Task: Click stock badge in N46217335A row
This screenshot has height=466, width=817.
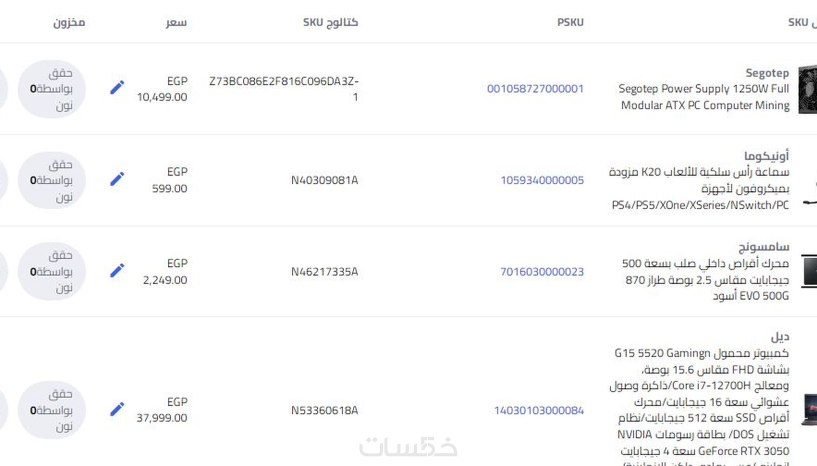Action: point(52,271)
